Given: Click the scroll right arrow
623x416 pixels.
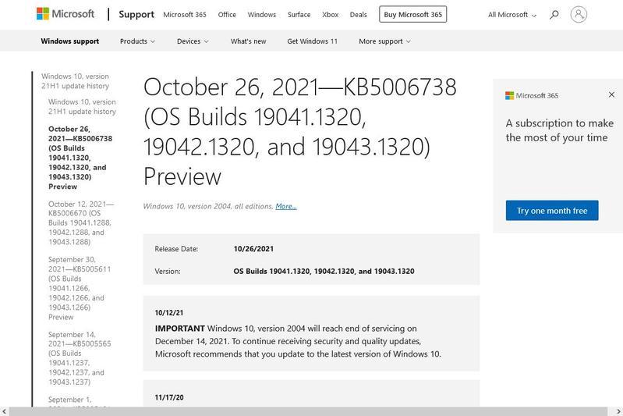Looking at the screenshot, I should (x=618, y=411).
